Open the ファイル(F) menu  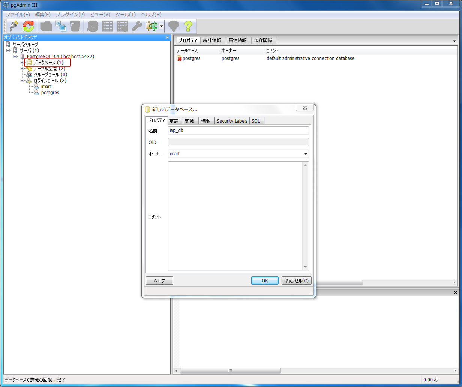[x=18, y=14]
